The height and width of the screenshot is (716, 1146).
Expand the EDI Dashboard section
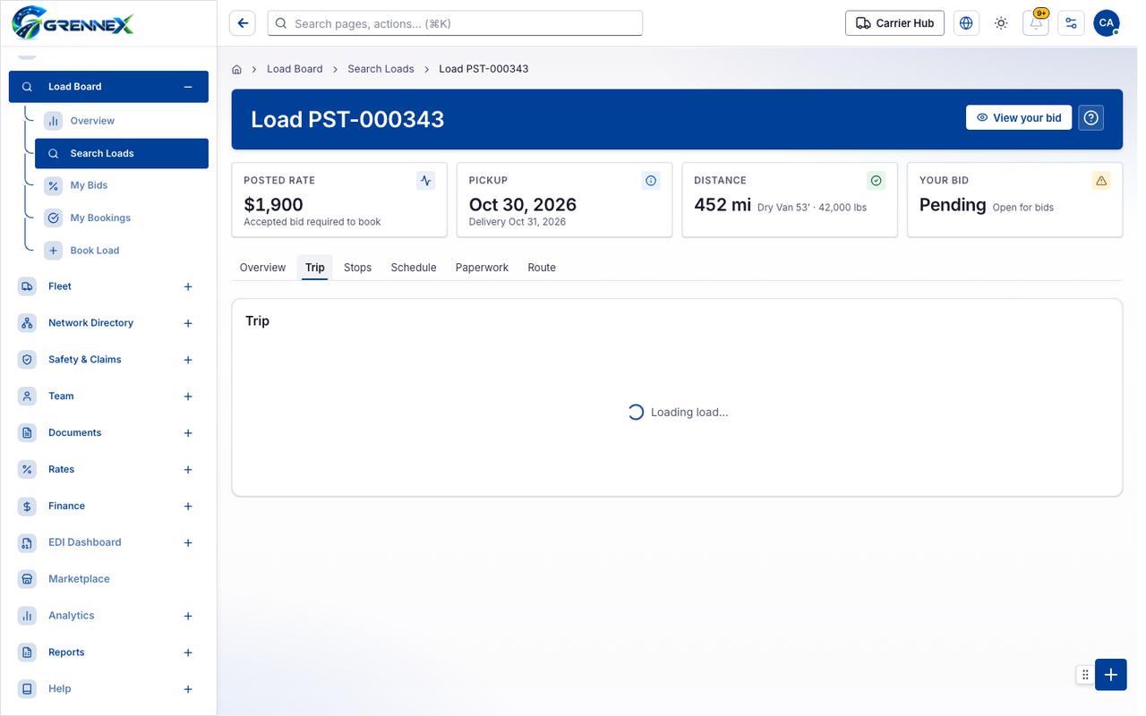pyautogui.click(x=188, y=543)
